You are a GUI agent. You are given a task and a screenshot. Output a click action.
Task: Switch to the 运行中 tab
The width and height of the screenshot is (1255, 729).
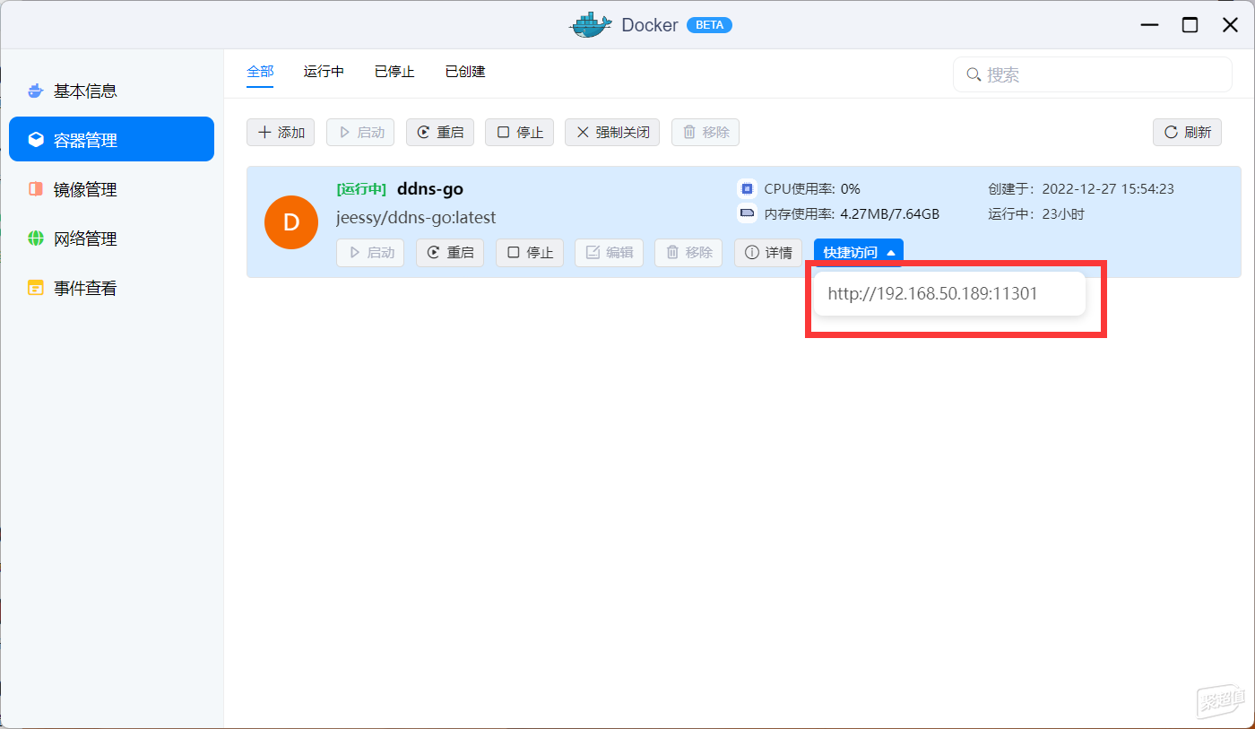click(324, 72)
